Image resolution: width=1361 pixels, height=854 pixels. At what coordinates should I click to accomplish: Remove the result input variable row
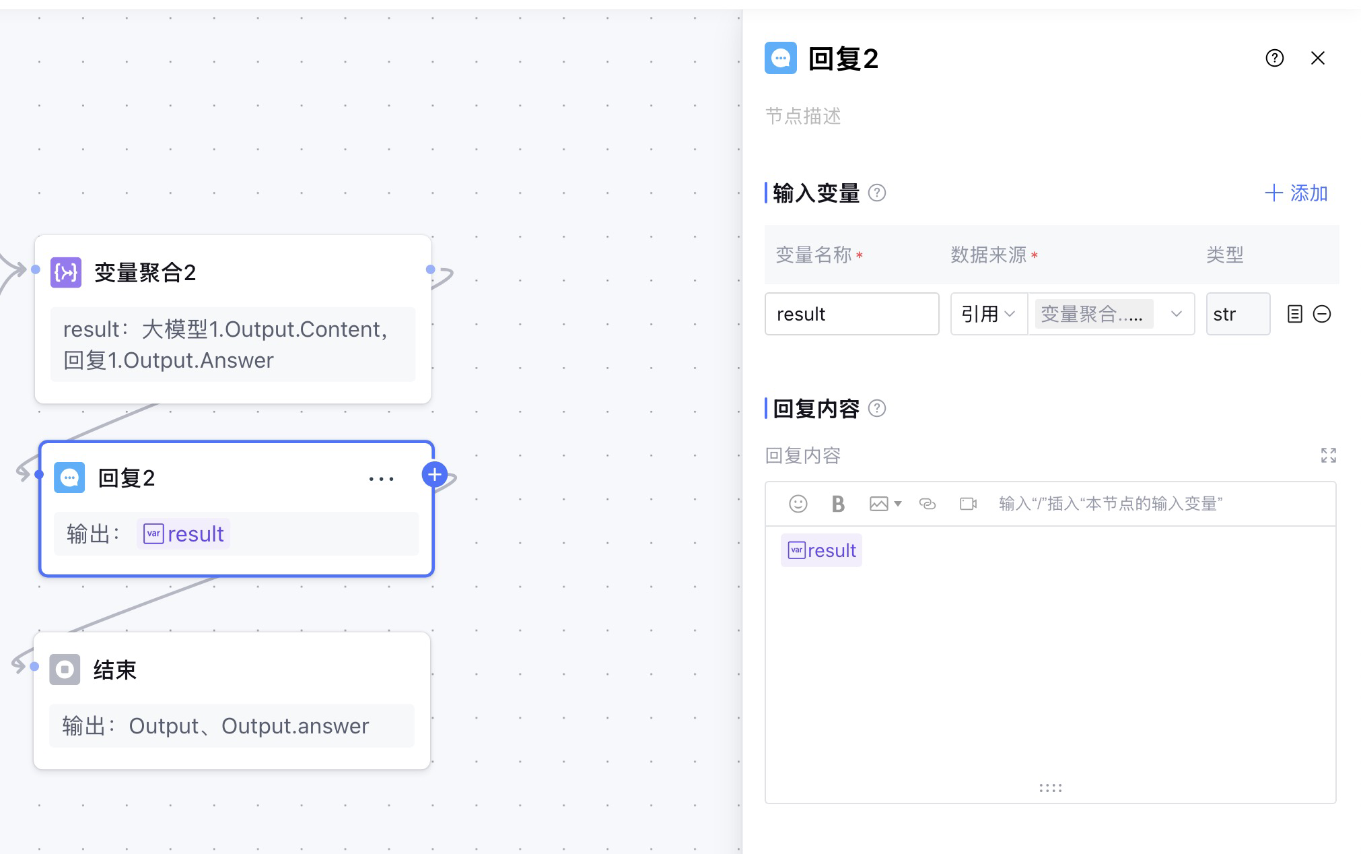pyautogui.click(x=1322, y=314)
